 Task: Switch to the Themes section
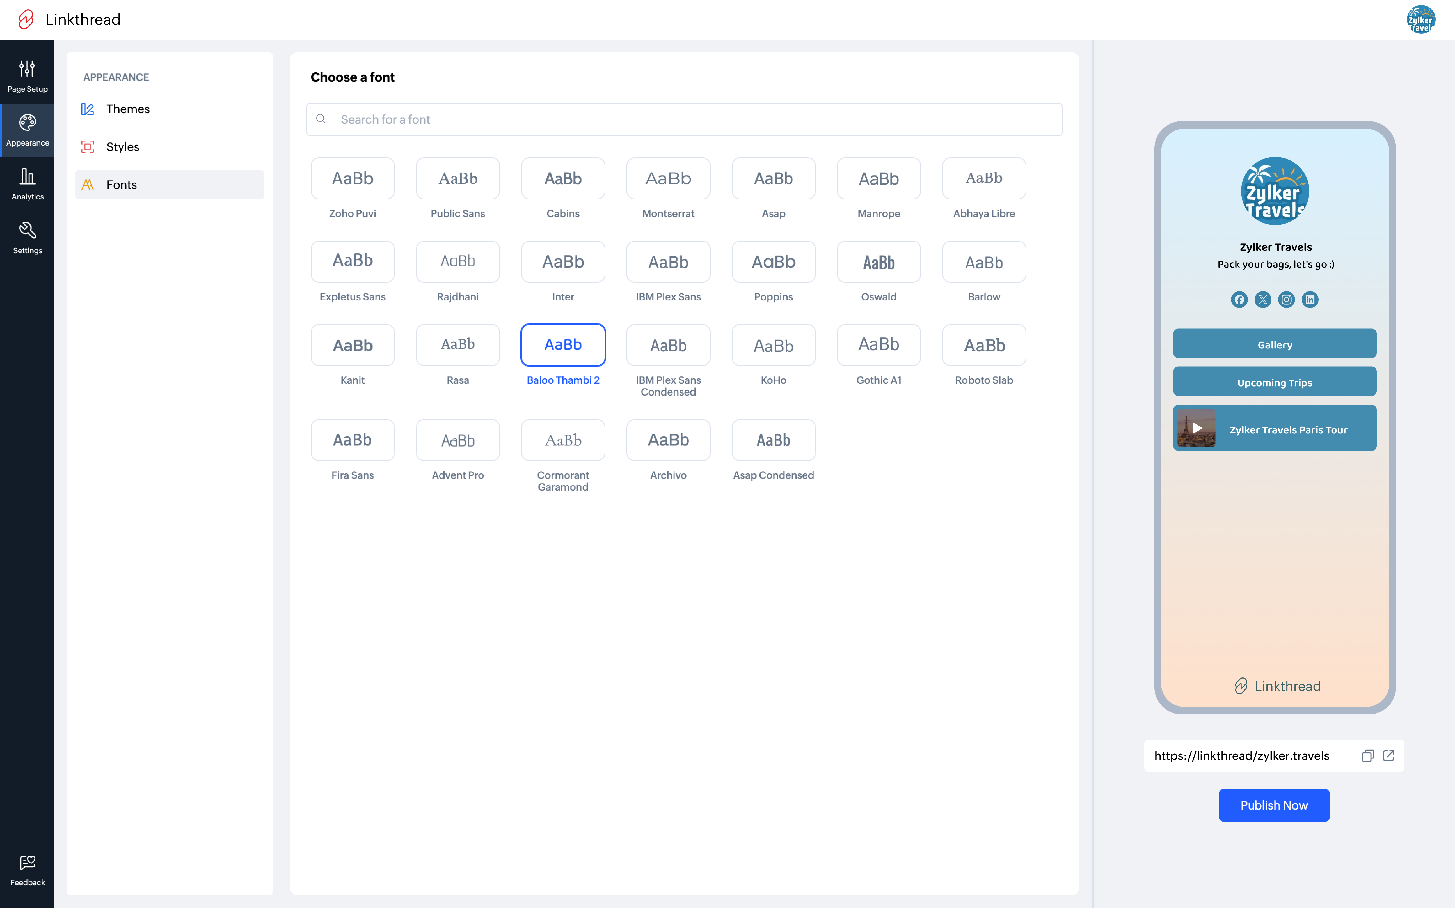click(127, 109)
